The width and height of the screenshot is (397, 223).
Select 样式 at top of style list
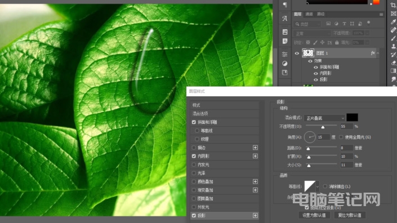[x=224, y=105]
